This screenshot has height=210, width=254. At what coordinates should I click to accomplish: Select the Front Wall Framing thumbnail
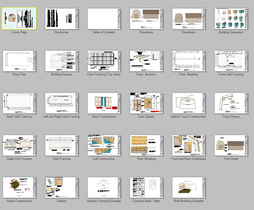tap(231, 61)
